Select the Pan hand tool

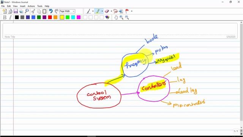pos(116,17)
